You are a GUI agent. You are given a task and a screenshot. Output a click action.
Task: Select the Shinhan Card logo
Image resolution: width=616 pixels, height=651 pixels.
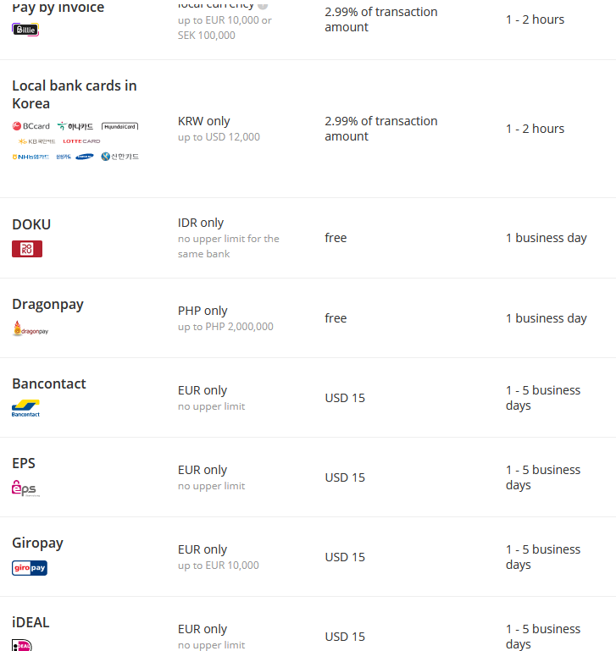(119, 157)
